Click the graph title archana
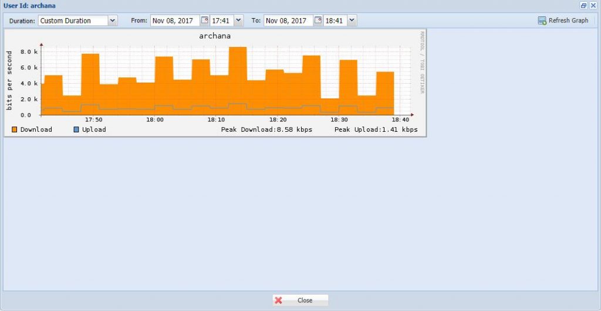 215,36
